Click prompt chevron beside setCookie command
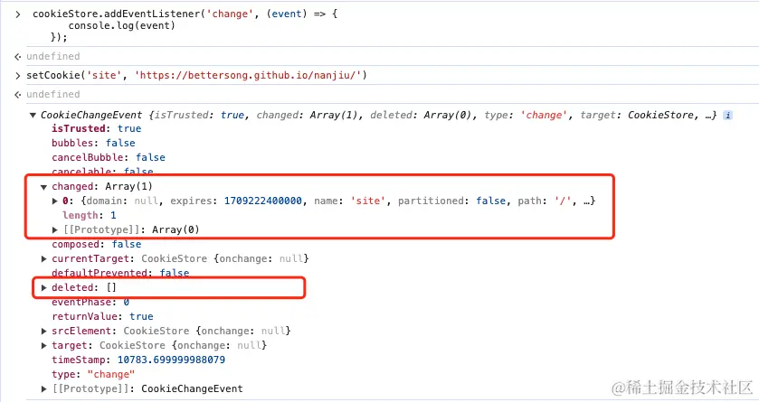This screenshot has width=759, height=402. [x=18, y=74]
